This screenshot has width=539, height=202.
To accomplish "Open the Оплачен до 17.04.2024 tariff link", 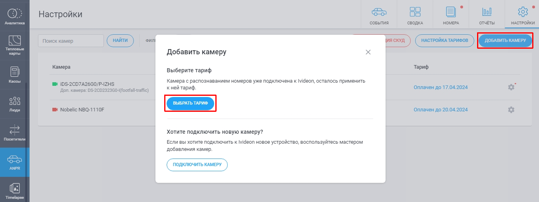I will [x=440, y=87].
